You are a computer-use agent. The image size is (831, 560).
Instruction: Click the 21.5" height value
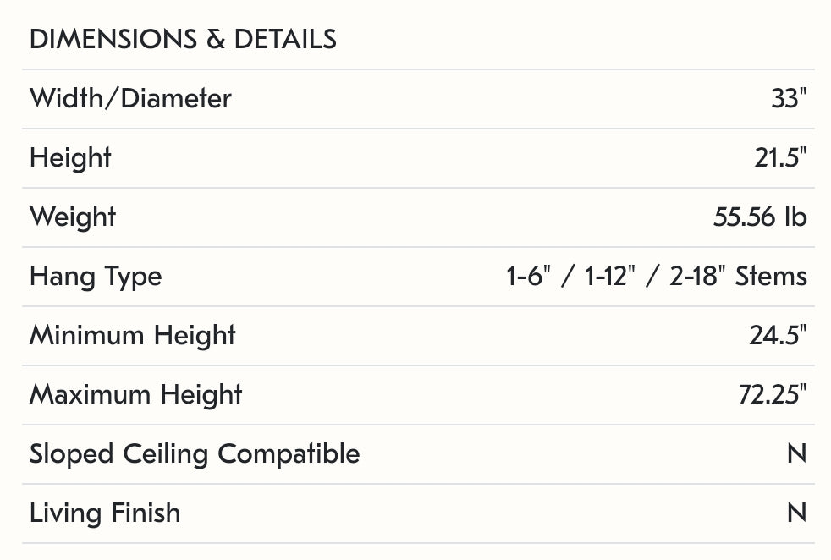pos(780,158)
